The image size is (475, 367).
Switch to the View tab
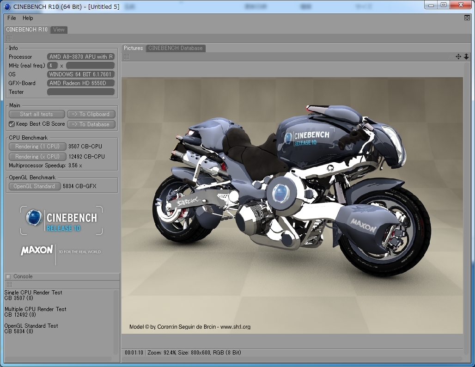(x=59, y=30)
